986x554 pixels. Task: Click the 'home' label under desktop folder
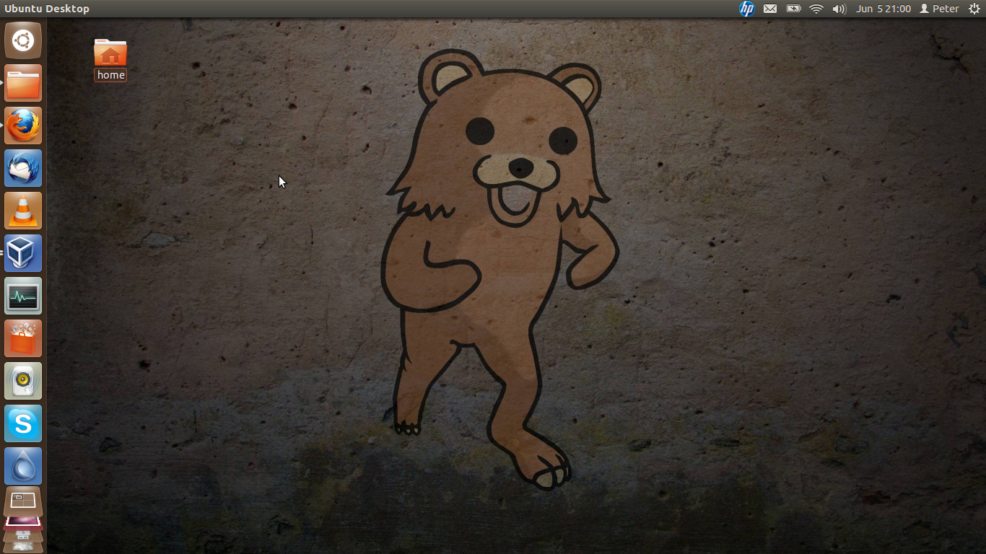[x=110, y=75]
